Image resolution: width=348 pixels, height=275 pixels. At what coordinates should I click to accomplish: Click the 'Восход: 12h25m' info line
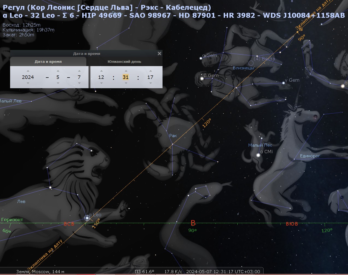22,25
